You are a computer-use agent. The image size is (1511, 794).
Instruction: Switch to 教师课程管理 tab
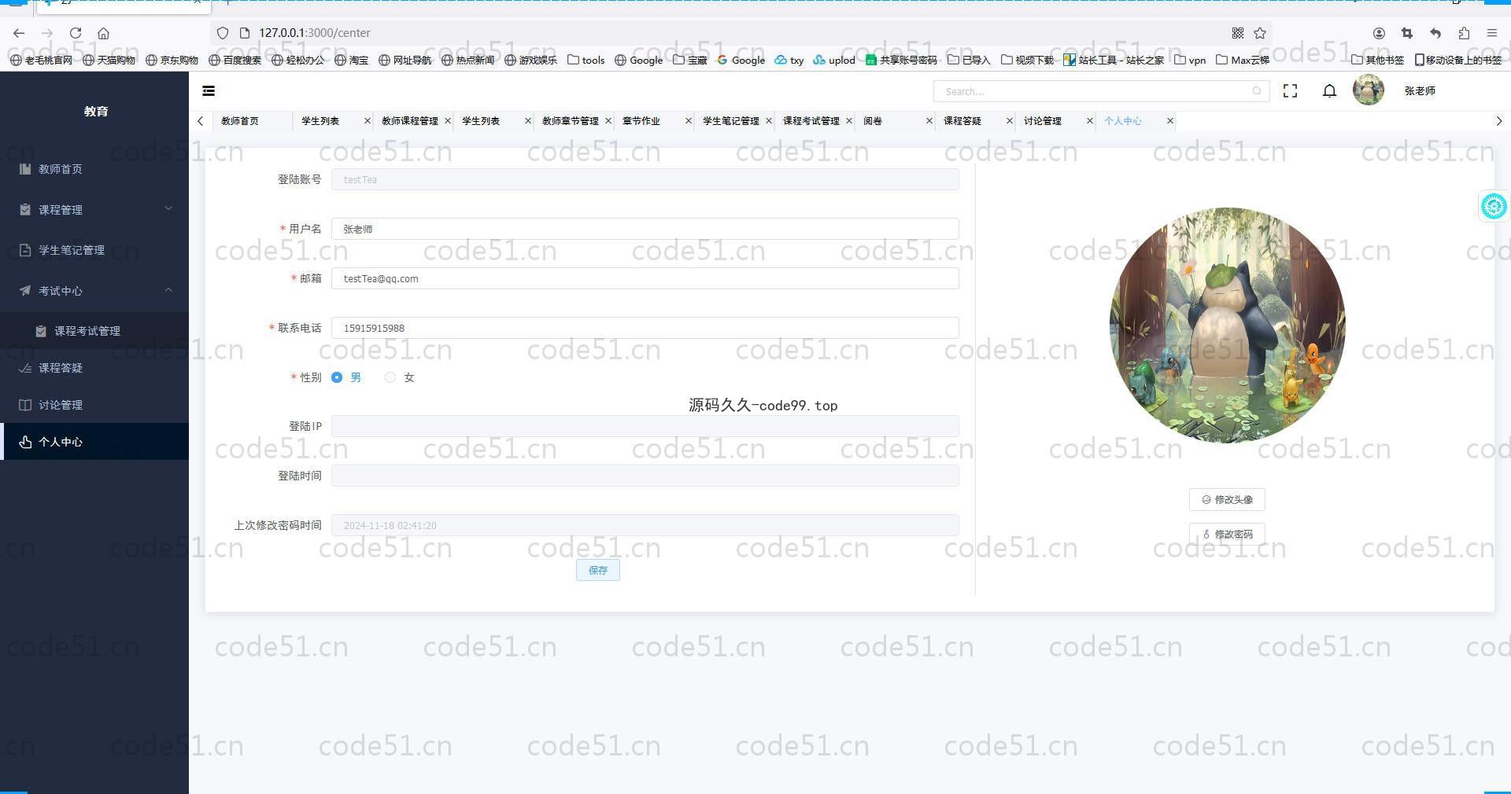point(410,121)
